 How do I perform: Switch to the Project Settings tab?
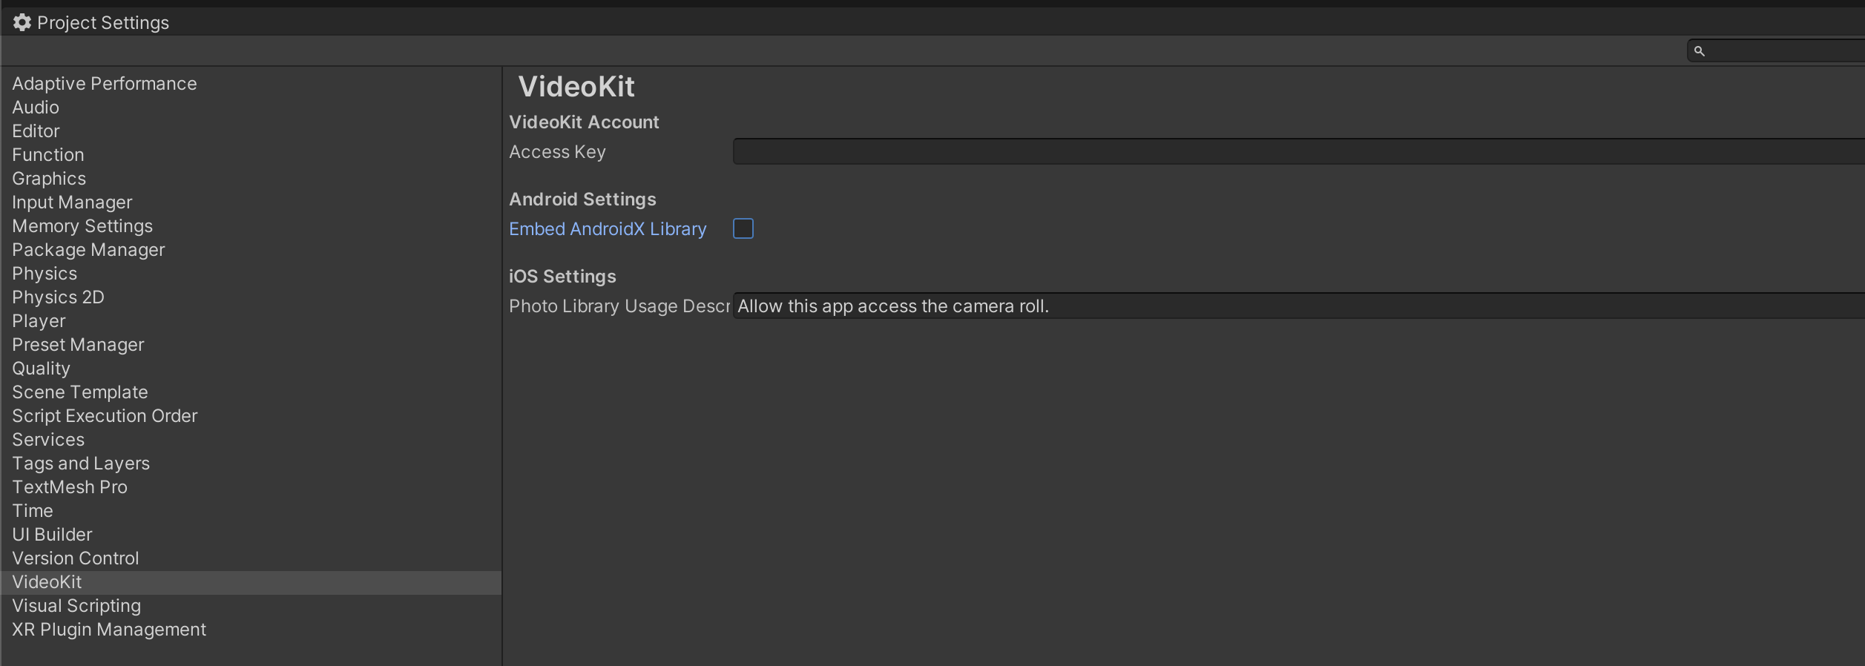[102, 23]
